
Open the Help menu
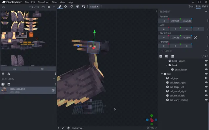click(70, 2)
